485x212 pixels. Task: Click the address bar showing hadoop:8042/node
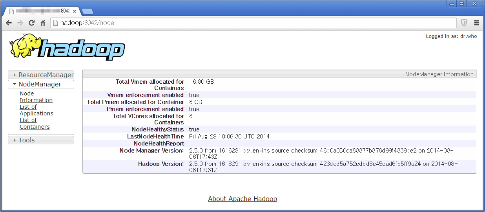253,23
